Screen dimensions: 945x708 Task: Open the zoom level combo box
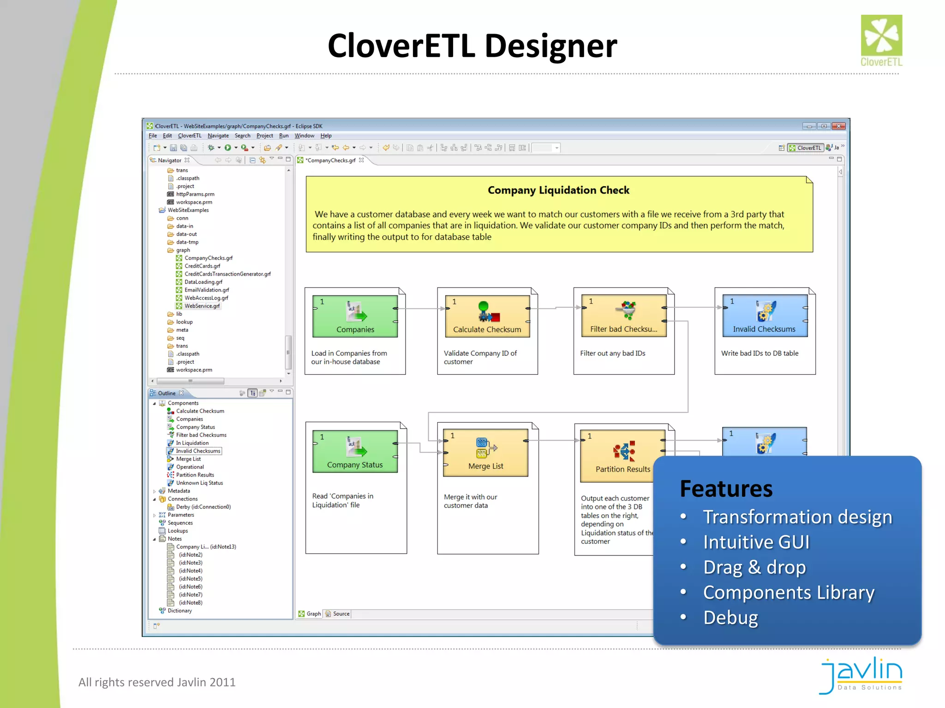click(x=546, y=148)
